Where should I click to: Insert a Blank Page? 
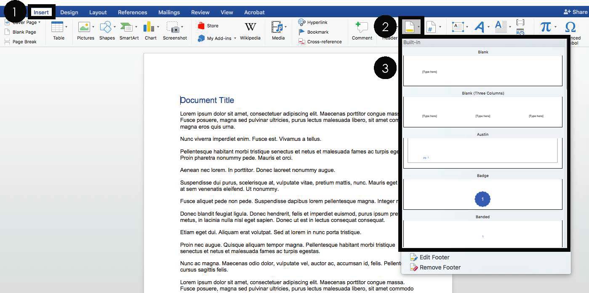[20, 32]
